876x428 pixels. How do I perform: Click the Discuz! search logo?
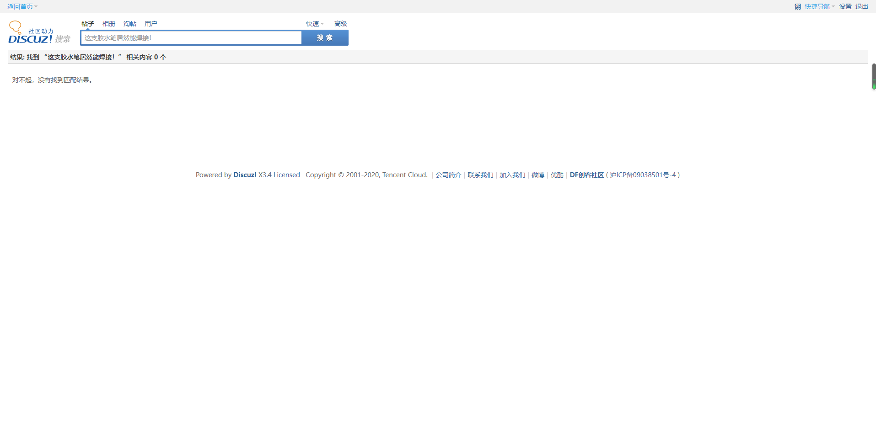coord(39,32)
